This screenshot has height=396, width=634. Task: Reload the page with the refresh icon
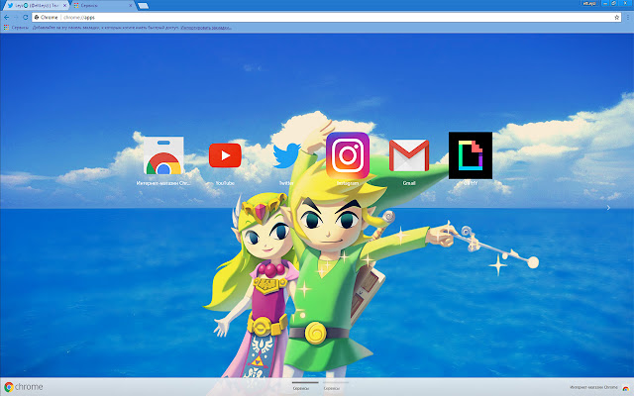pyautogui.click(x=25, y=18)
